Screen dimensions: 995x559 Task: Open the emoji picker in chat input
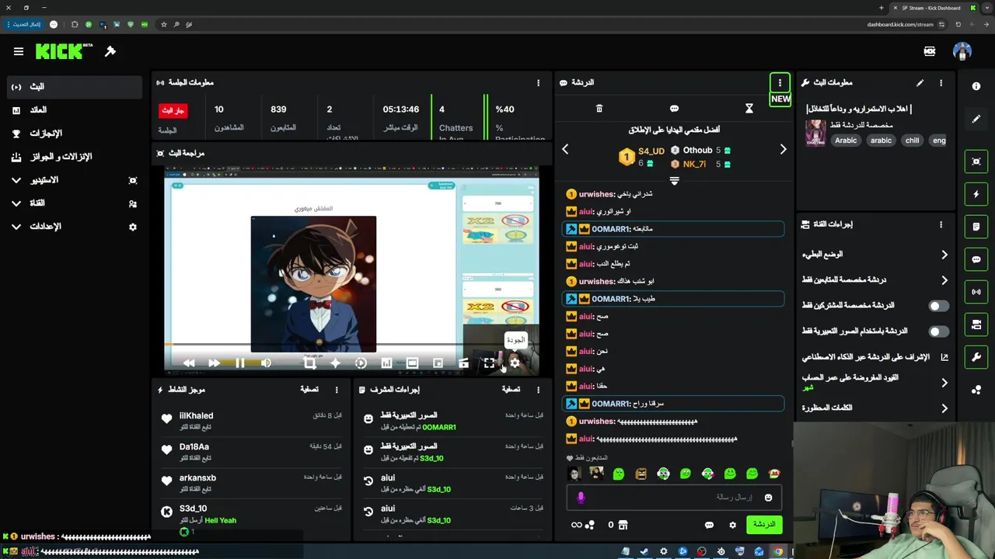pyautogui.click(x=768, y=498)
